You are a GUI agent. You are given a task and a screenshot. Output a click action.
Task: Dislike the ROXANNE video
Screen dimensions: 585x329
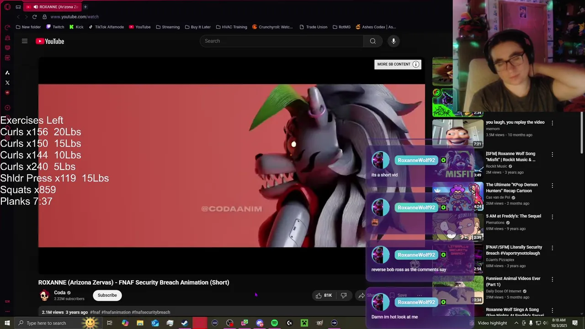[344, 296]
